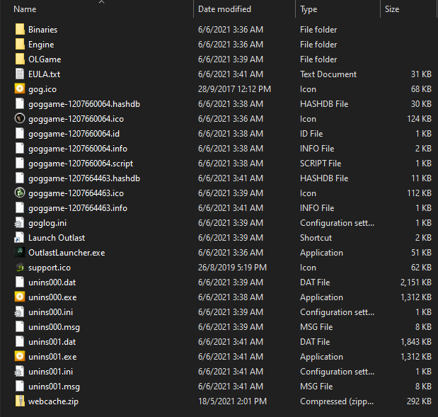This screenshot has height=417, width=438.
Task: Select the OLGame folder name
Action: [x=44, y=59]
